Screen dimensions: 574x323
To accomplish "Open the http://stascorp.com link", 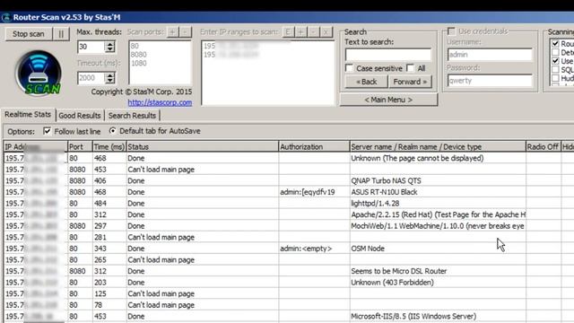I will coord(160,102).
